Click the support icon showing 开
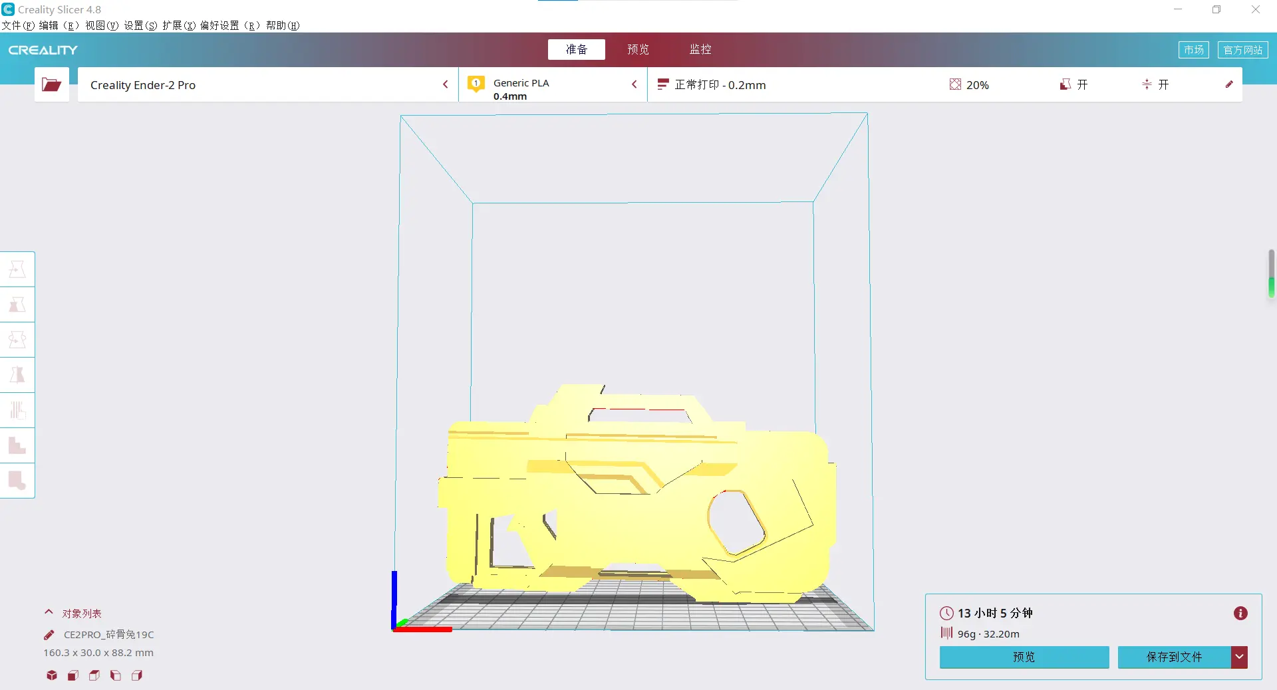Screen dimensions: 1277x690 click(x=1065, y=84)
